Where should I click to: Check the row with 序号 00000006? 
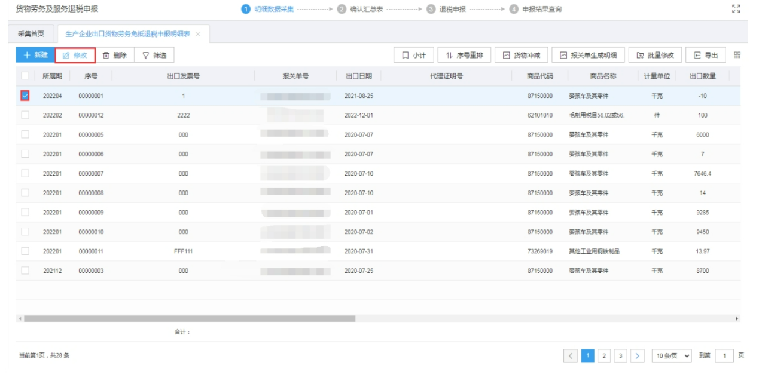click(x=25, y=154)
